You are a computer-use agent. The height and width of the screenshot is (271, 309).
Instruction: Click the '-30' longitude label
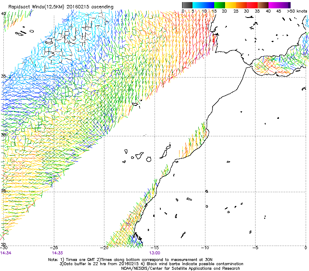click(x=4, y=248)
